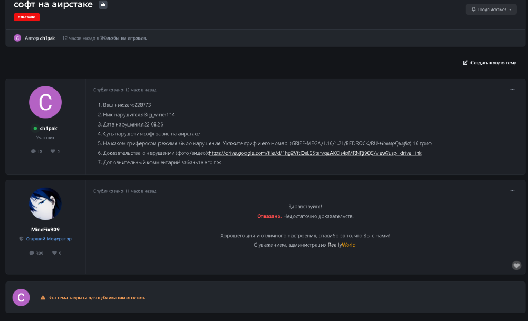Like MineFix909's reply with the heart icon
Image resolution: width=528 pixels, height=321 pixels.
tap(516, 266)
